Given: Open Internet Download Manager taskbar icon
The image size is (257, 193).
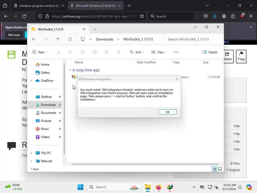Looking at the screenshot, I should (170, 187).
